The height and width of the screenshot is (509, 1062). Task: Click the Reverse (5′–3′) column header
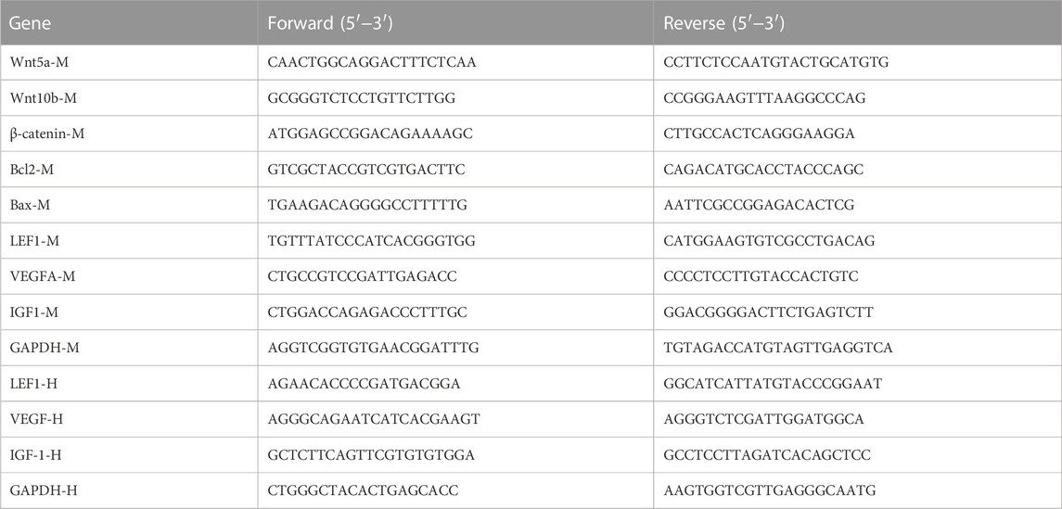[x=857, y=22]
